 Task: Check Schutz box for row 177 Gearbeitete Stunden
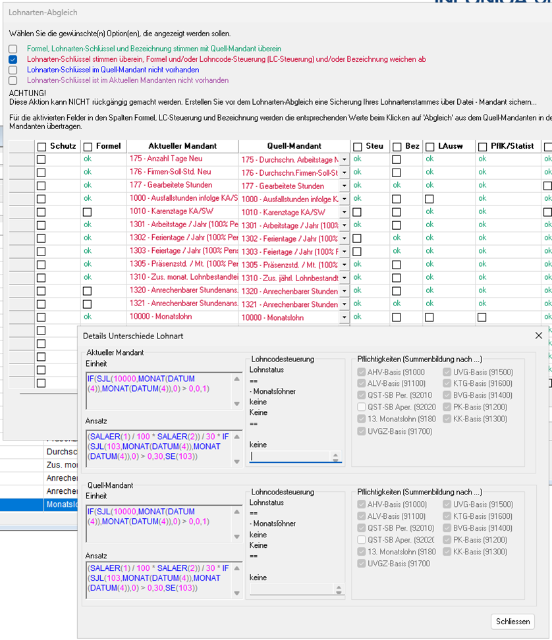(41, 186)
